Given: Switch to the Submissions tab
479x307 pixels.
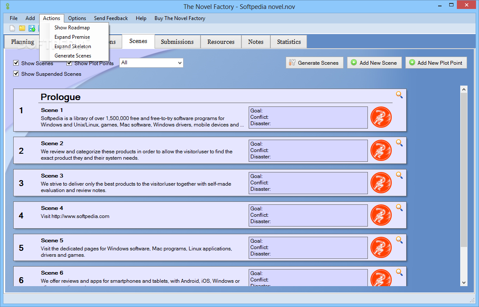Looking at the screenshot, I should point(177,42).
